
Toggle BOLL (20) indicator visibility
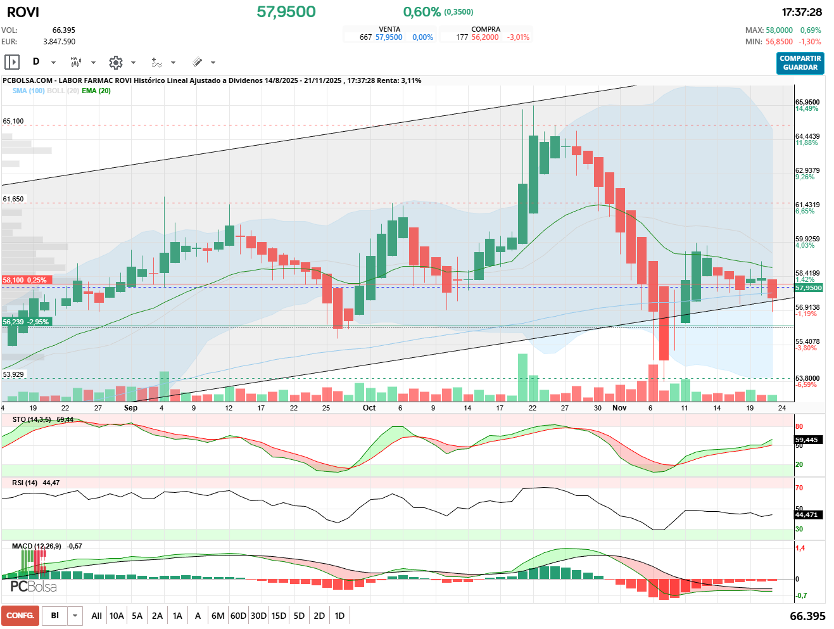[63, 91]
